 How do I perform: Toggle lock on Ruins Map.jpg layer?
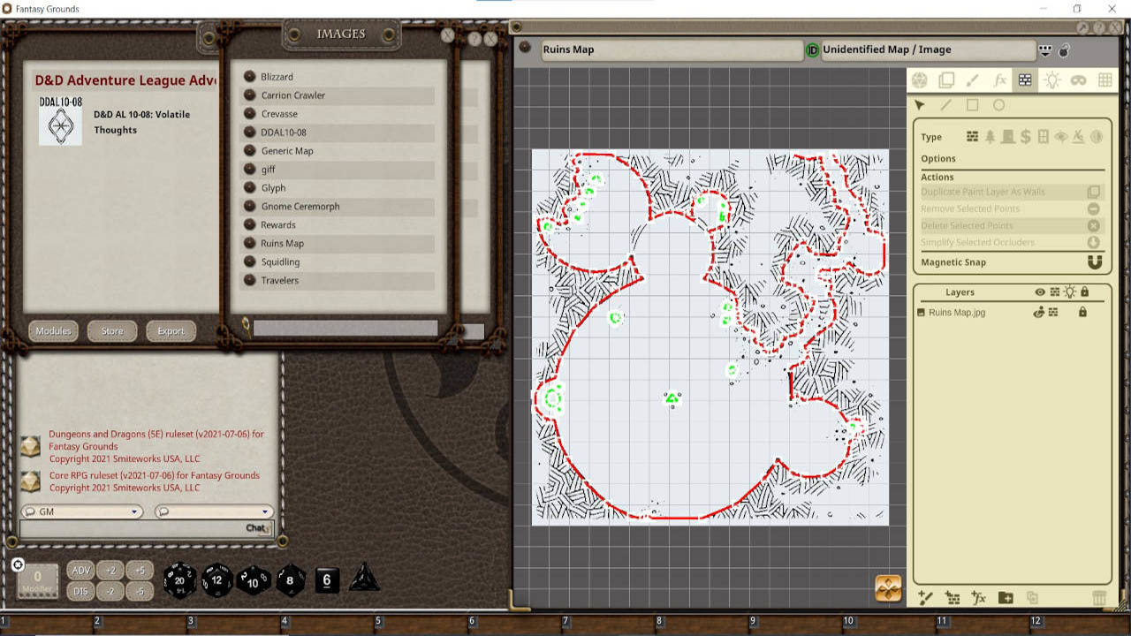[1082, 312]
